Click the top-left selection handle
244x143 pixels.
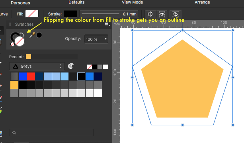(132, 31)
